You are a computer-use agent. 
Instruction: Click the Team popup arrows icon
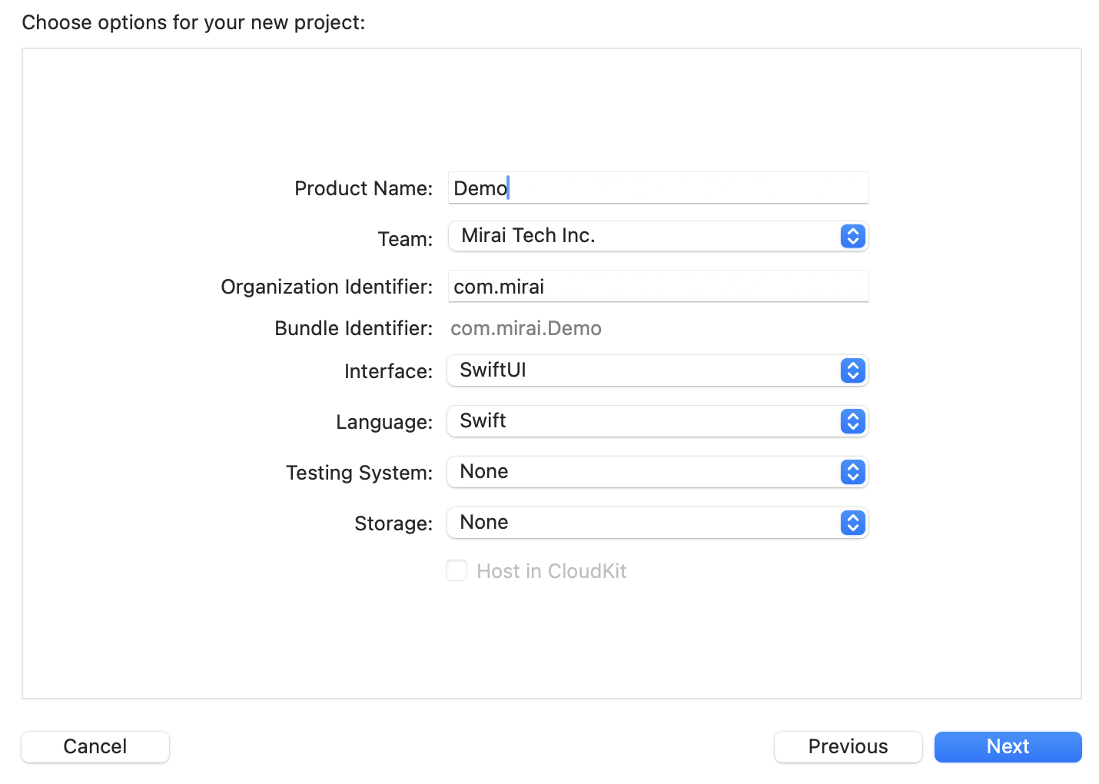pos(853,236)
